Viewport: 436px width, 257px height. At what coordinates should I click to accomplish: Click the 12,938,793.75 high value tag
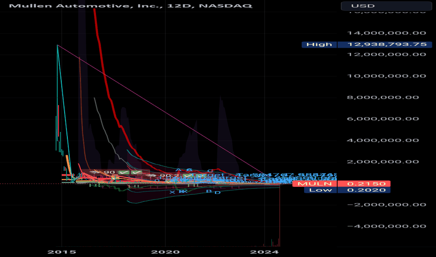click(385, 44)
